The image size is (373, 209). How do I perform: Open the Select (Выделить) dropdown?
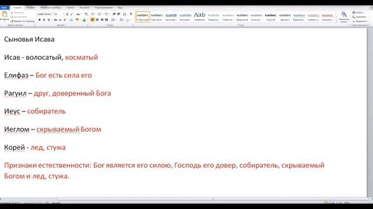click(360, 21)
